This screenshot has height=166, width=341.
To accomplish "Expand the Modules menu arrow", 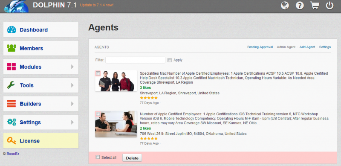I will click(72, 67).
